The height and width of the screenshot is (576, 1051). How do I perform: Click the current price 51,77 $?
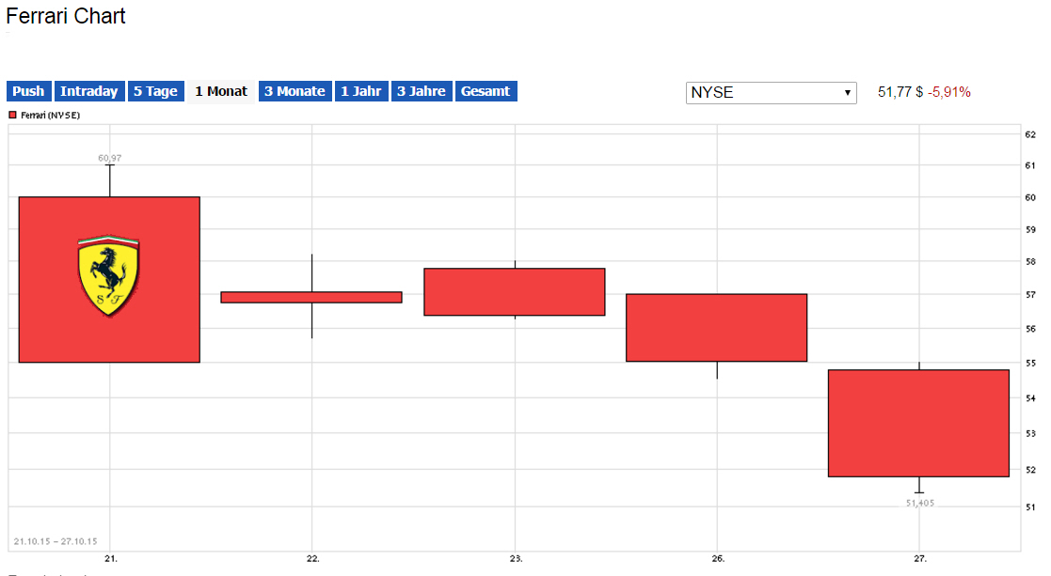pos(900,92)
